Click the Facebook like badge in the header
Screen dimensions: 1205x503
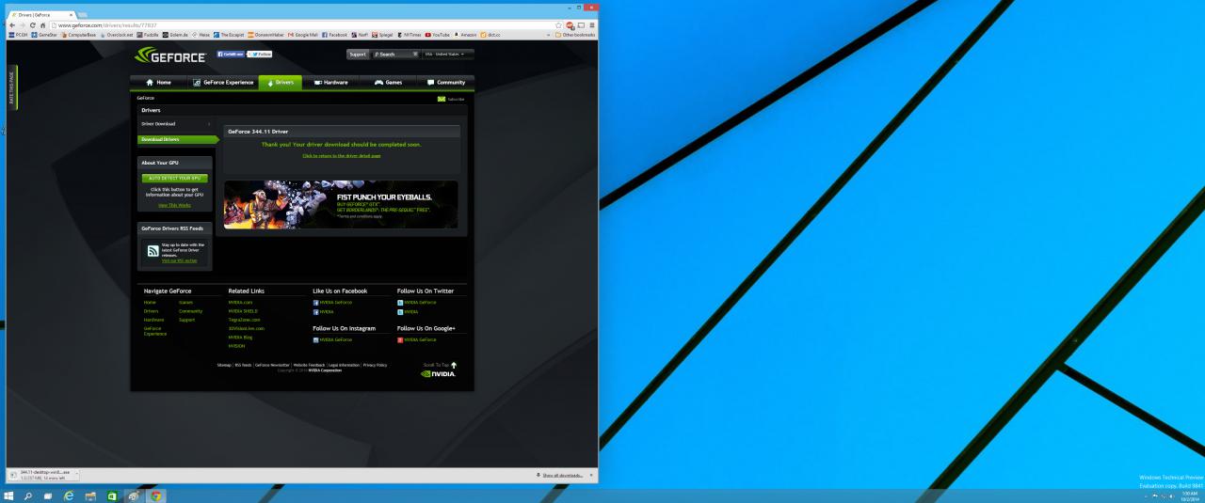(229, 55)
